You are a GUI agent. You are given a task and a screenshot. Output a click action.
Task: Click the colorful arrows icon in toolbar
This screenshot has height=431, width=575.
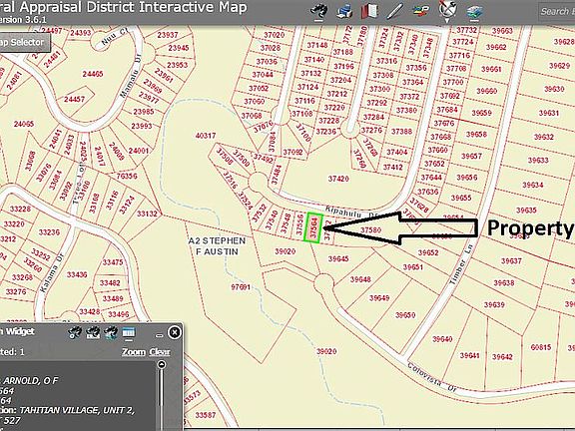pos(421,11)
